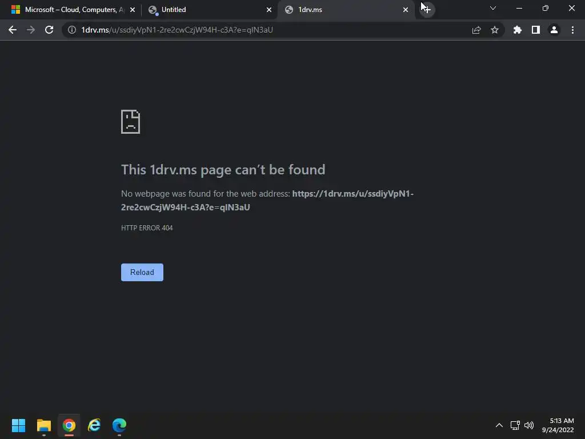Viewport: 585px width, 439px height.
Task: Open network status tray icon
Action: (x=515, y=425)
